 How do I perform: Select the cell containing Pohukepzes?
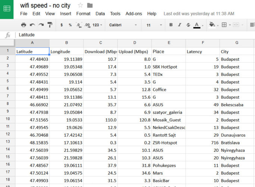pyautogui.click(x=169, y=165)
